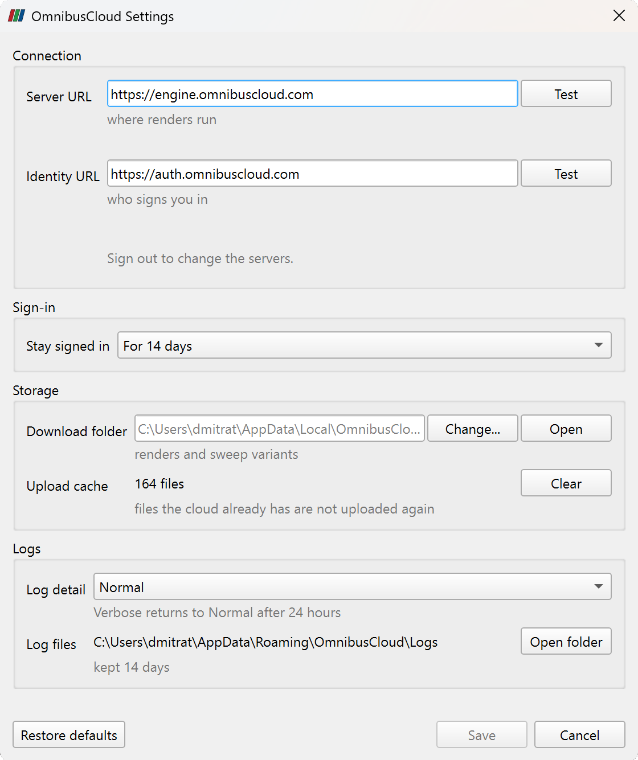Test the Identity URL connection
Viewport: 638px width, 760px height.
pos(566,173)
